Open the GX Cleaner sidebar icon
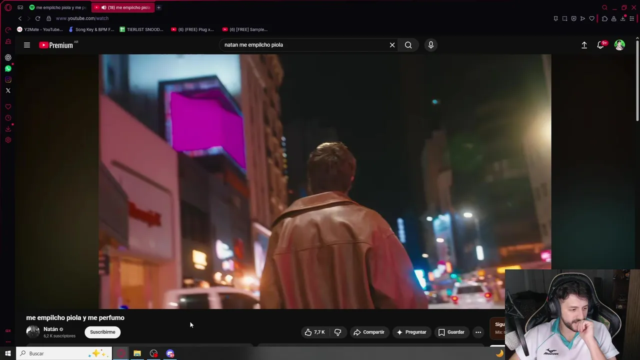This screenshot has width=640, height=360. point(8,41)
